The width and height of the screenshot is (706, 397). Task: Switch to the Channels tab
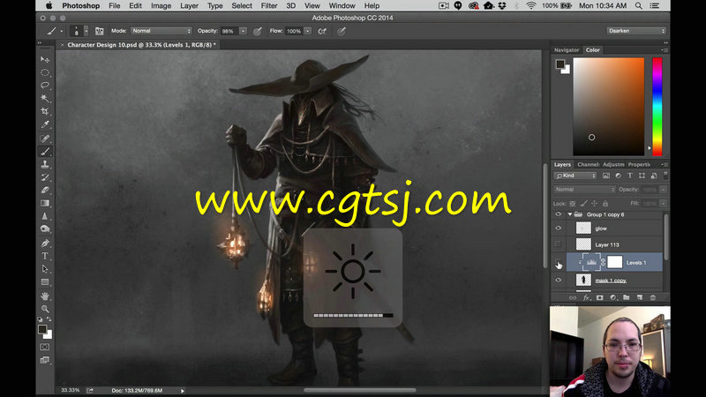click(588, 164)
